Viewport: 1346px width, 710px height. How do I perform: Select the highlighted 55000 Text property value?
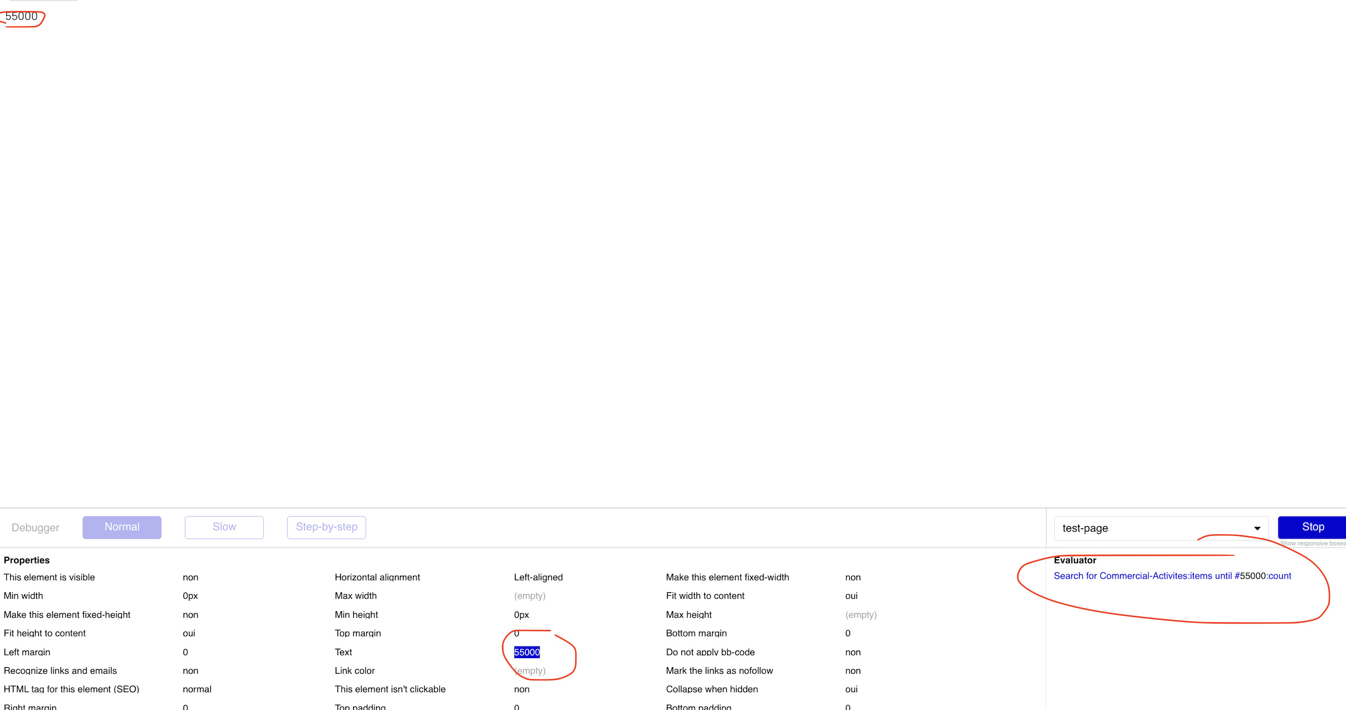click(x=527, y=652)
